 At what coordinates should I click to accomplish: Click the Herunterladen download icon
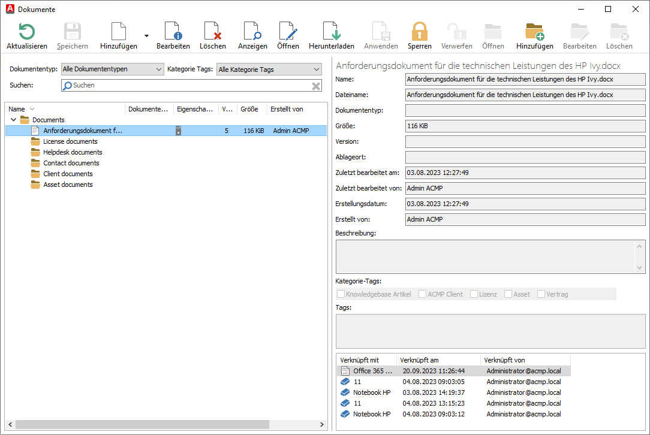pos(331,32)
